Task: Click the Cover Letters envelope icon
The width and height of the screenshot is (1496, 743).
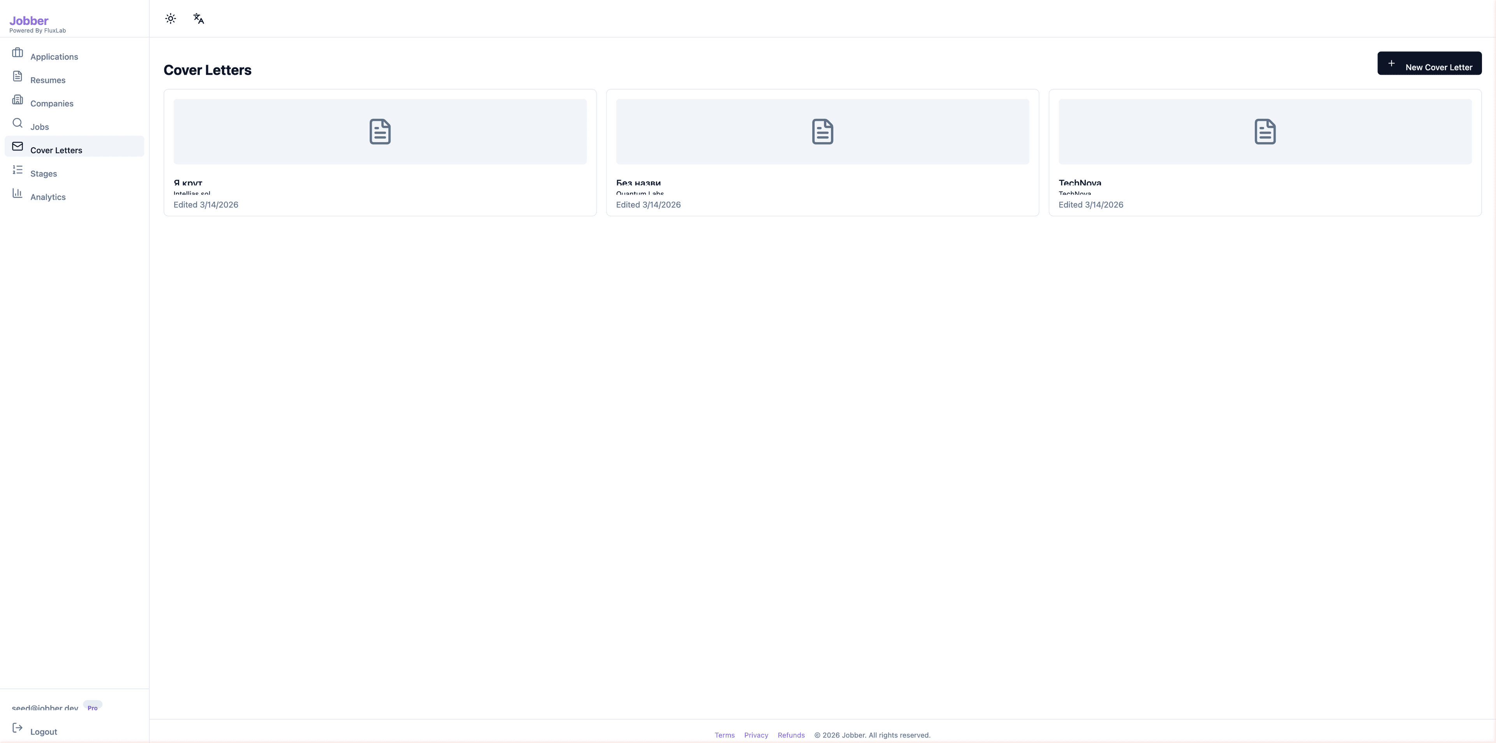Action: coord(18,146)
